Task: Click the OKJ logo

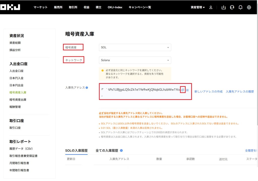Action: tap(10, 7)
